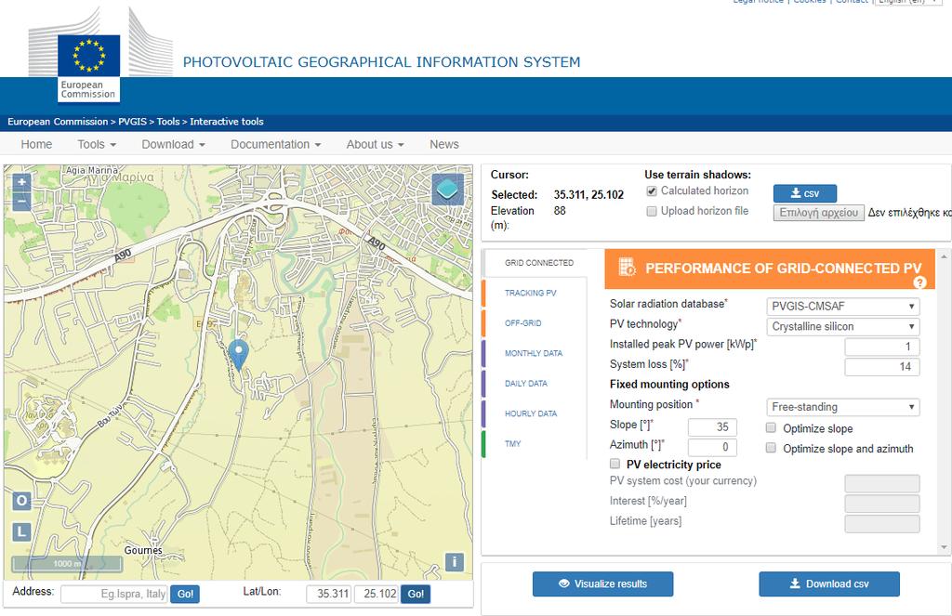Viewport: 952px width, 616px height.
Task: Click Tools breadcrumb link
Action: (168, 122)
